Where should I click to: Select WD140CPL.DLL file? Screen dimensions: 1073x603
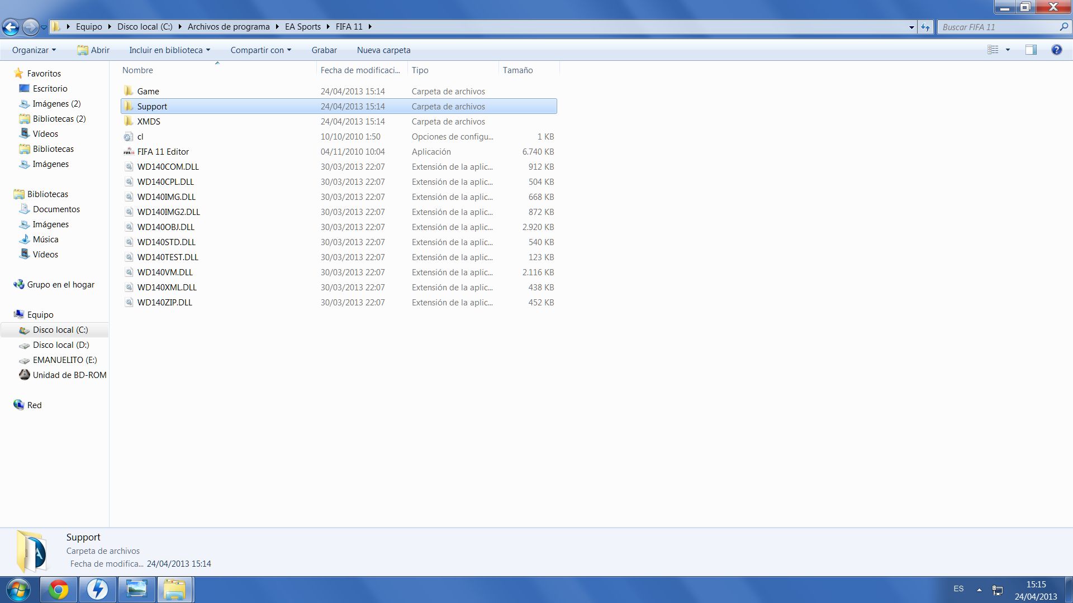[x=339, y=181]
